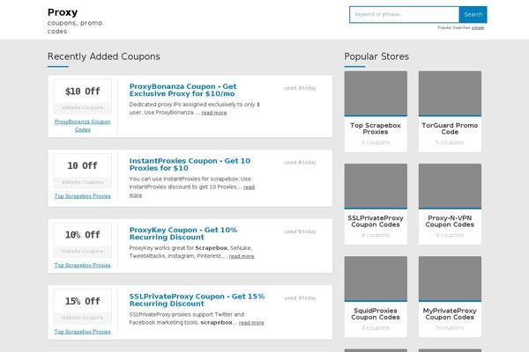
Task: Open TorGuard Promo Code store thumbnail
Action: coord(450,93)
